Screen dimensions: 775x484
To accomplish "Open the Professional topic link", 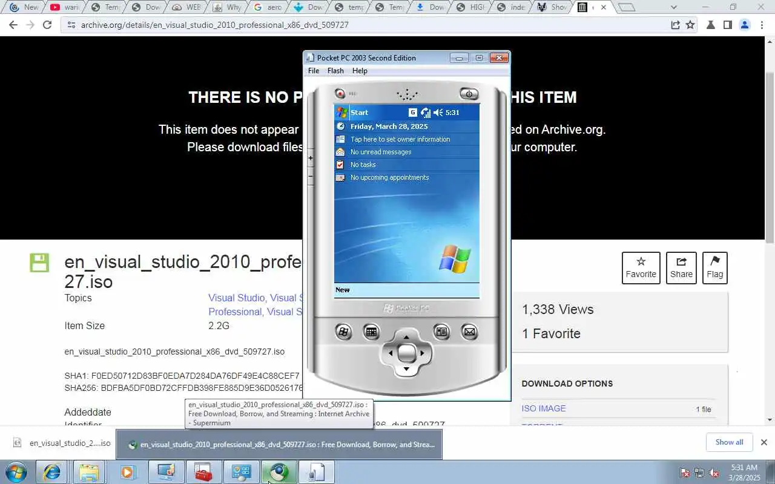I will [236, 312].
